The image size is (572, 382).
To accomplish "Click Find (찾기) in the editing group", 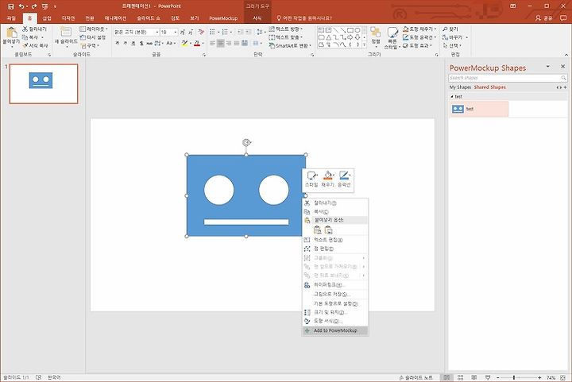I will [x=450, y=29].
